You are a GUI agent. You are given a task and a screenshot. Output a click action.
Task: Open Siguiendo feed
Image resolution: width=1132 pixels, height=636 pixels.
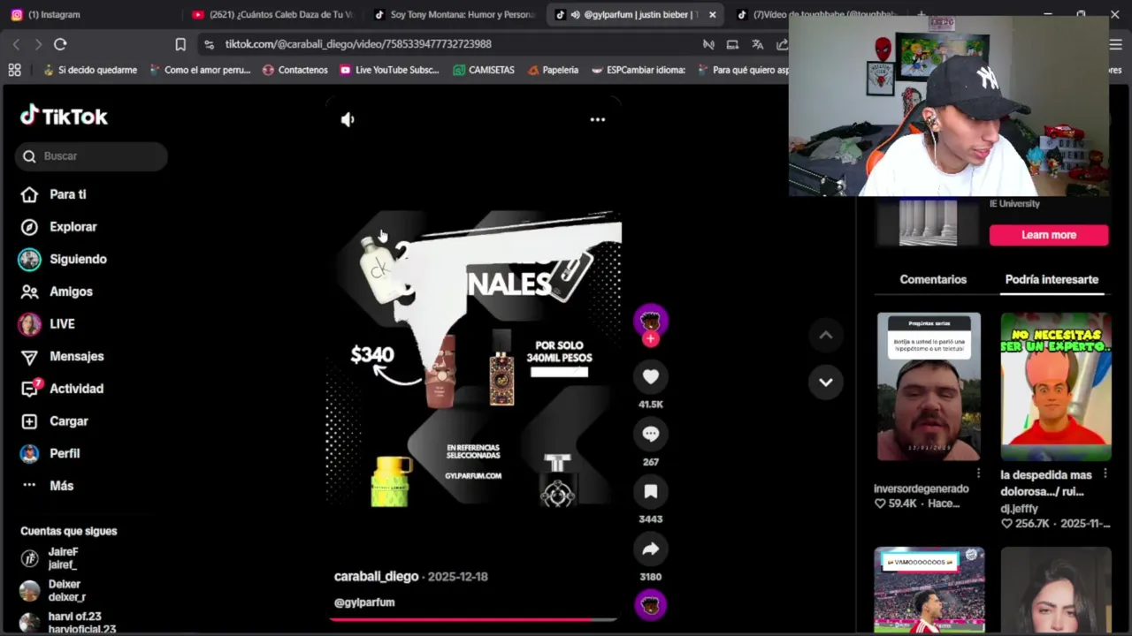[64, 259]
